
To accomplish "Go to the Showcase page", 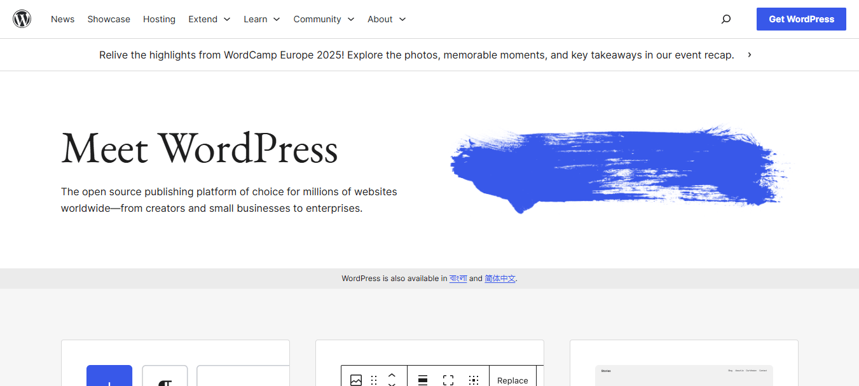I will 109,19.
